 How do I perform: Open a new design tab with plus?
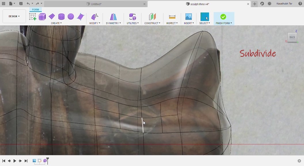point(254,4)
